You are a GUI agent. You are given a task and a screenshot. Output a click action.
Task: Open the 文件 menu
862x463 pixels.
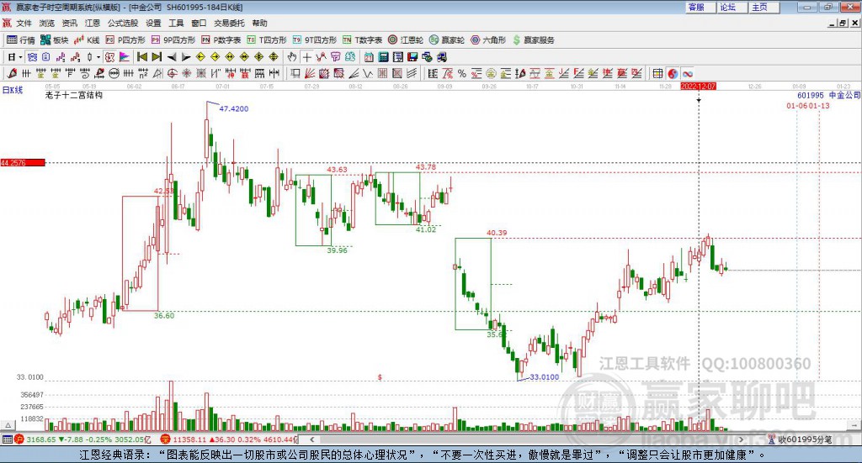[24, 23]
